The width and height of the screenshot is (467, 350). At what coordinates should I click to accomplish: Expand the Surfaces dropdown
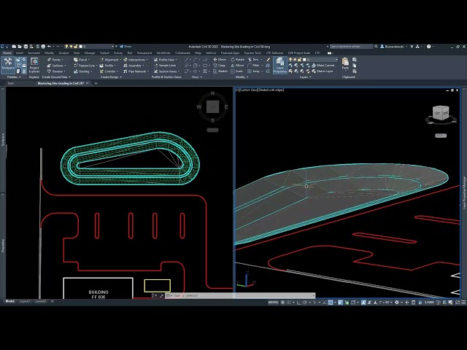pos(56,65)
